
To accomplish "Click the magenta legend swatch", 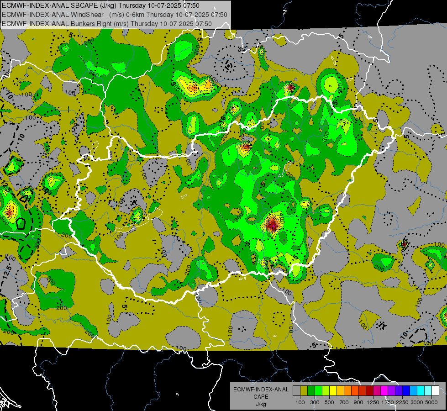I will coord(384,390).
